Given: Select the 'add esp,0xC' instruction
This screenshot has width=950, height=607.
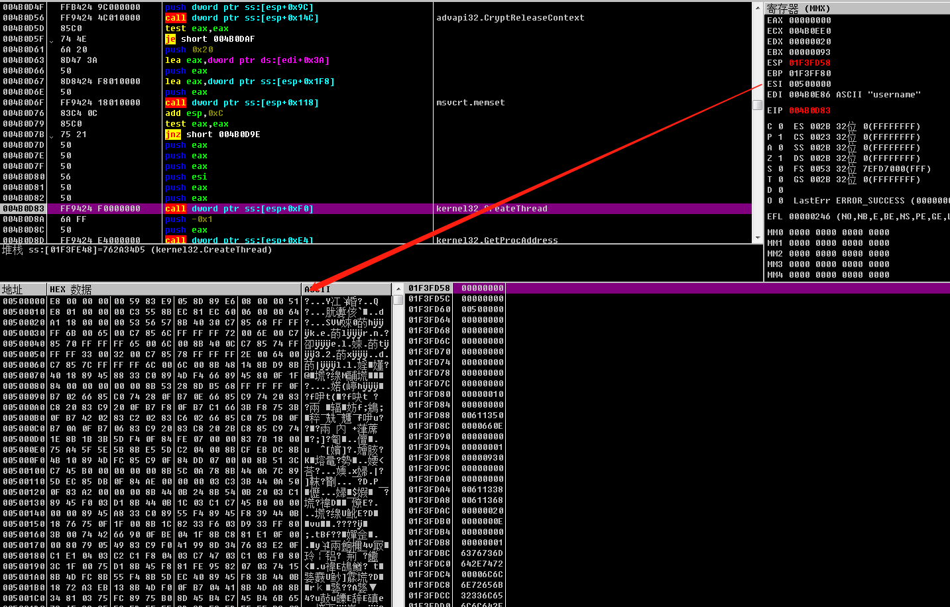Looking at the screenshot, I should 194,113.
